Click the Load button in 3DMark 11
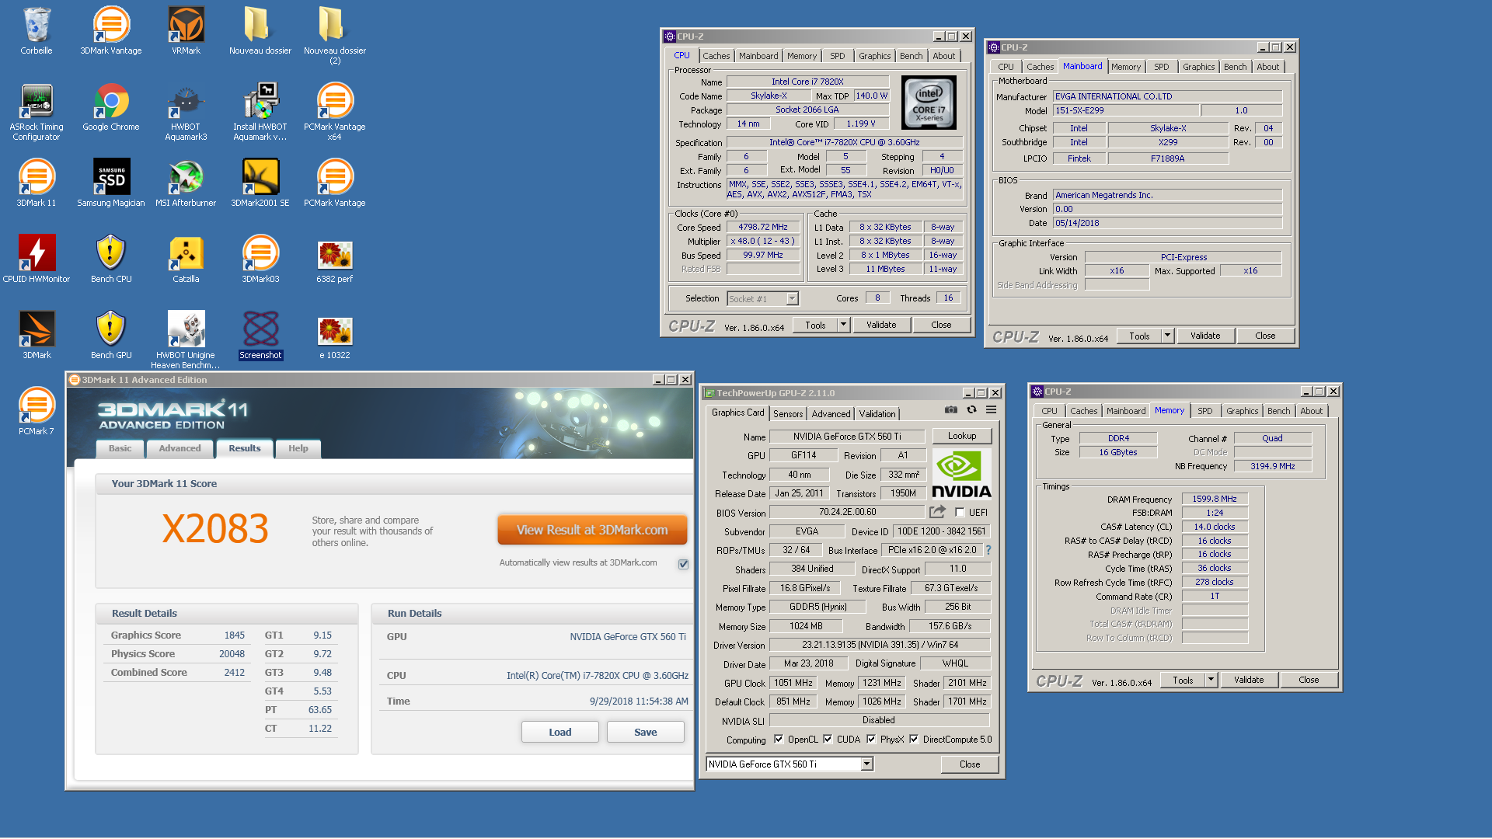 (560, 733)
